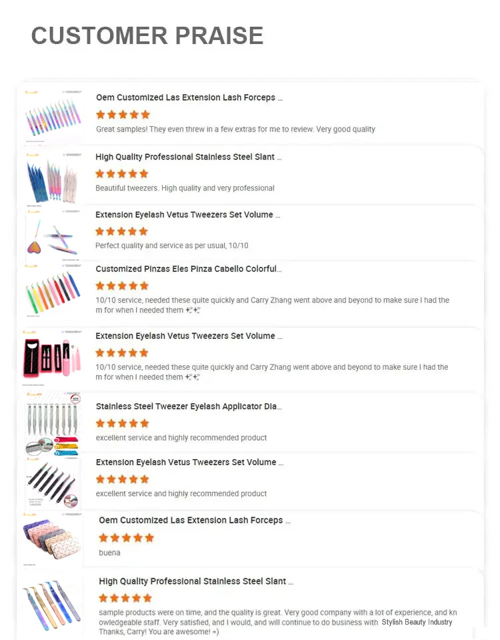
Task: Click the 'Stylish Beauty Industry' company name
Action: (417, 622)
